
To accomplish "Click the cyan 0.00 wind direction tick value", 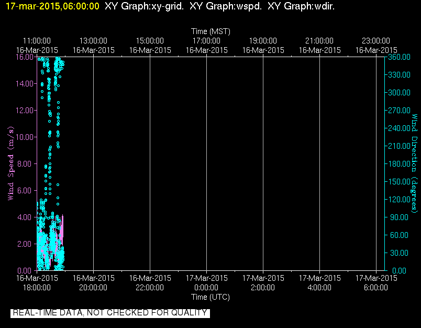I will (x=399, y=270).
